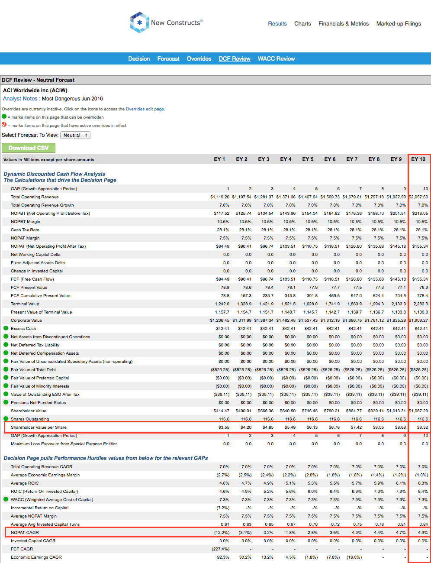Click the 8.4% ROIC value

[x=423, y=492]
